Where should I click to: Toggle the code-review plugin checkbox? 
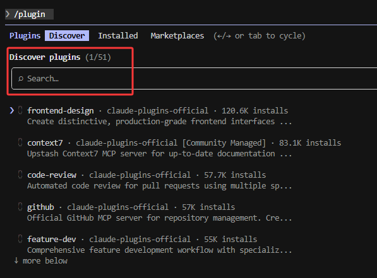click(x=20, y=175)
